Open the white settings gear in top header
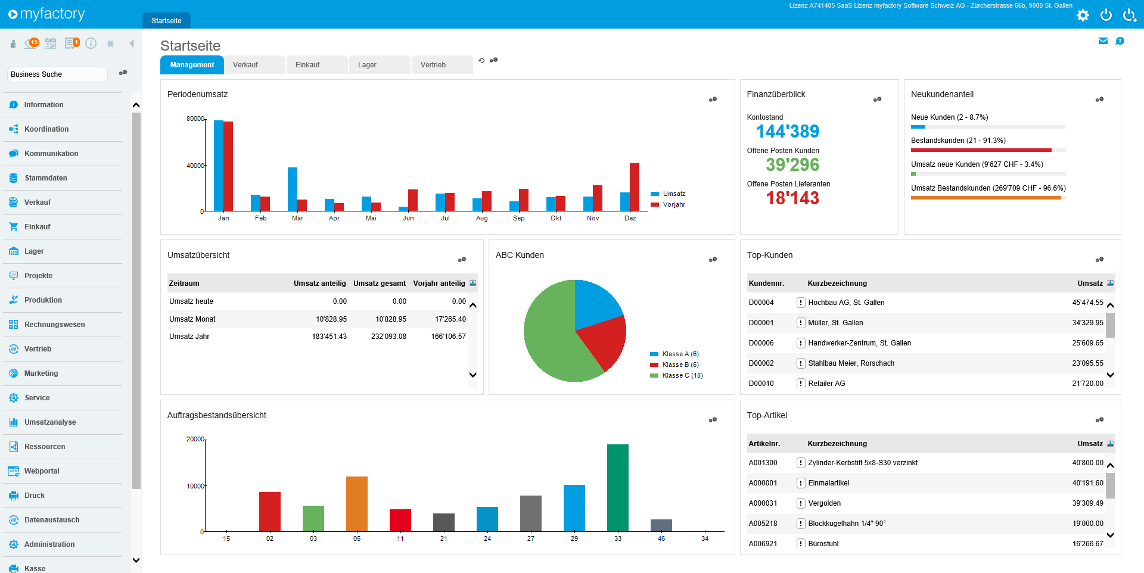Screen dimensions: 1144x573 click(x=1083, y=15)
